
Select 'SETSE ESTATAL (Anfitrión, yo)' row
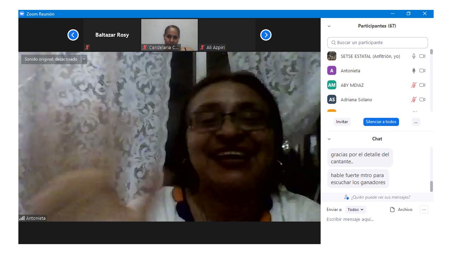[x=377, y=56]
